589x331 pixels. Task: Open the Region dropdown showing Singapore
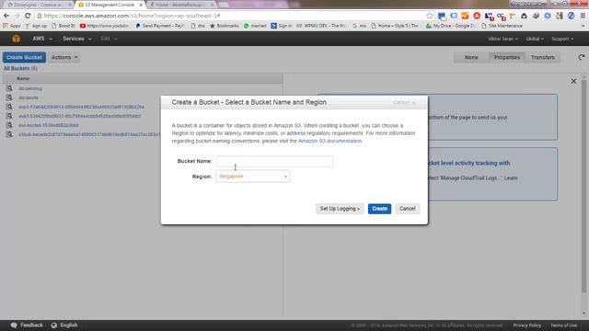coord(252,177)
